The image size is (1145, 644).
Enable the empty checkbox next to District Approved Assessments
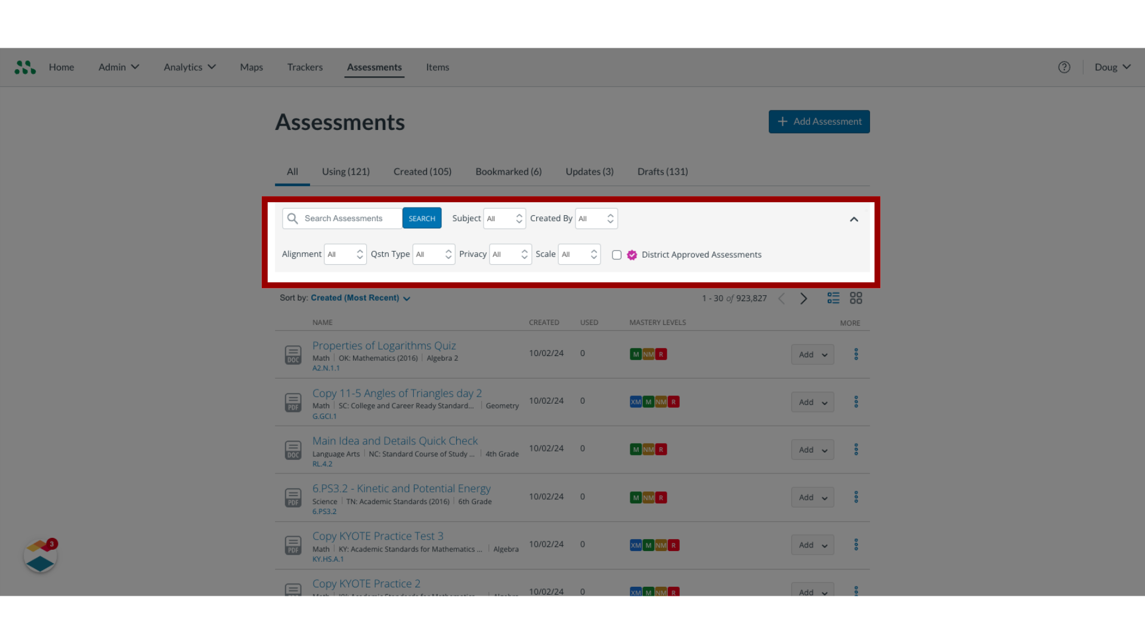click(617, 255)
